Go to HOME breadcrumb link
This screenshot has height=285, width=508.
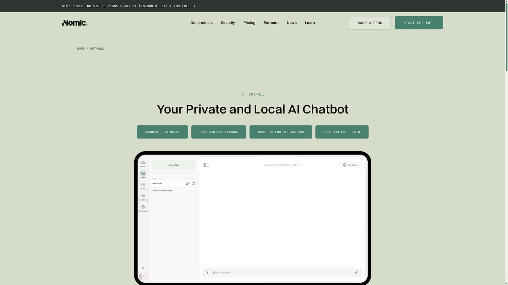(81, 48)
